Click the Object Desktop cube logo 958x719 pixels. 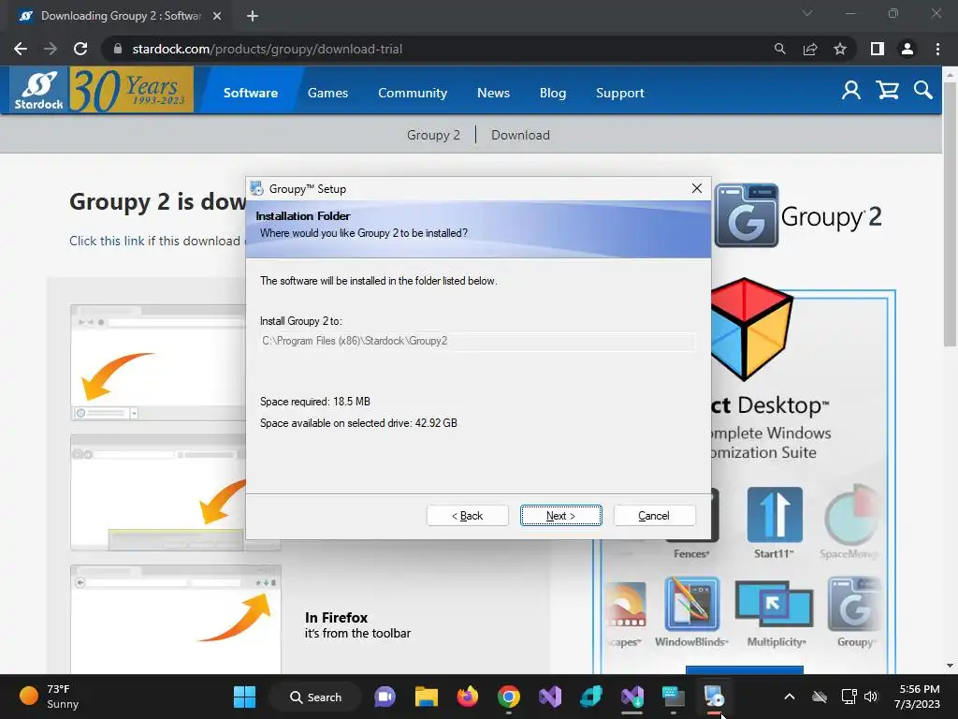pos(750,329)
